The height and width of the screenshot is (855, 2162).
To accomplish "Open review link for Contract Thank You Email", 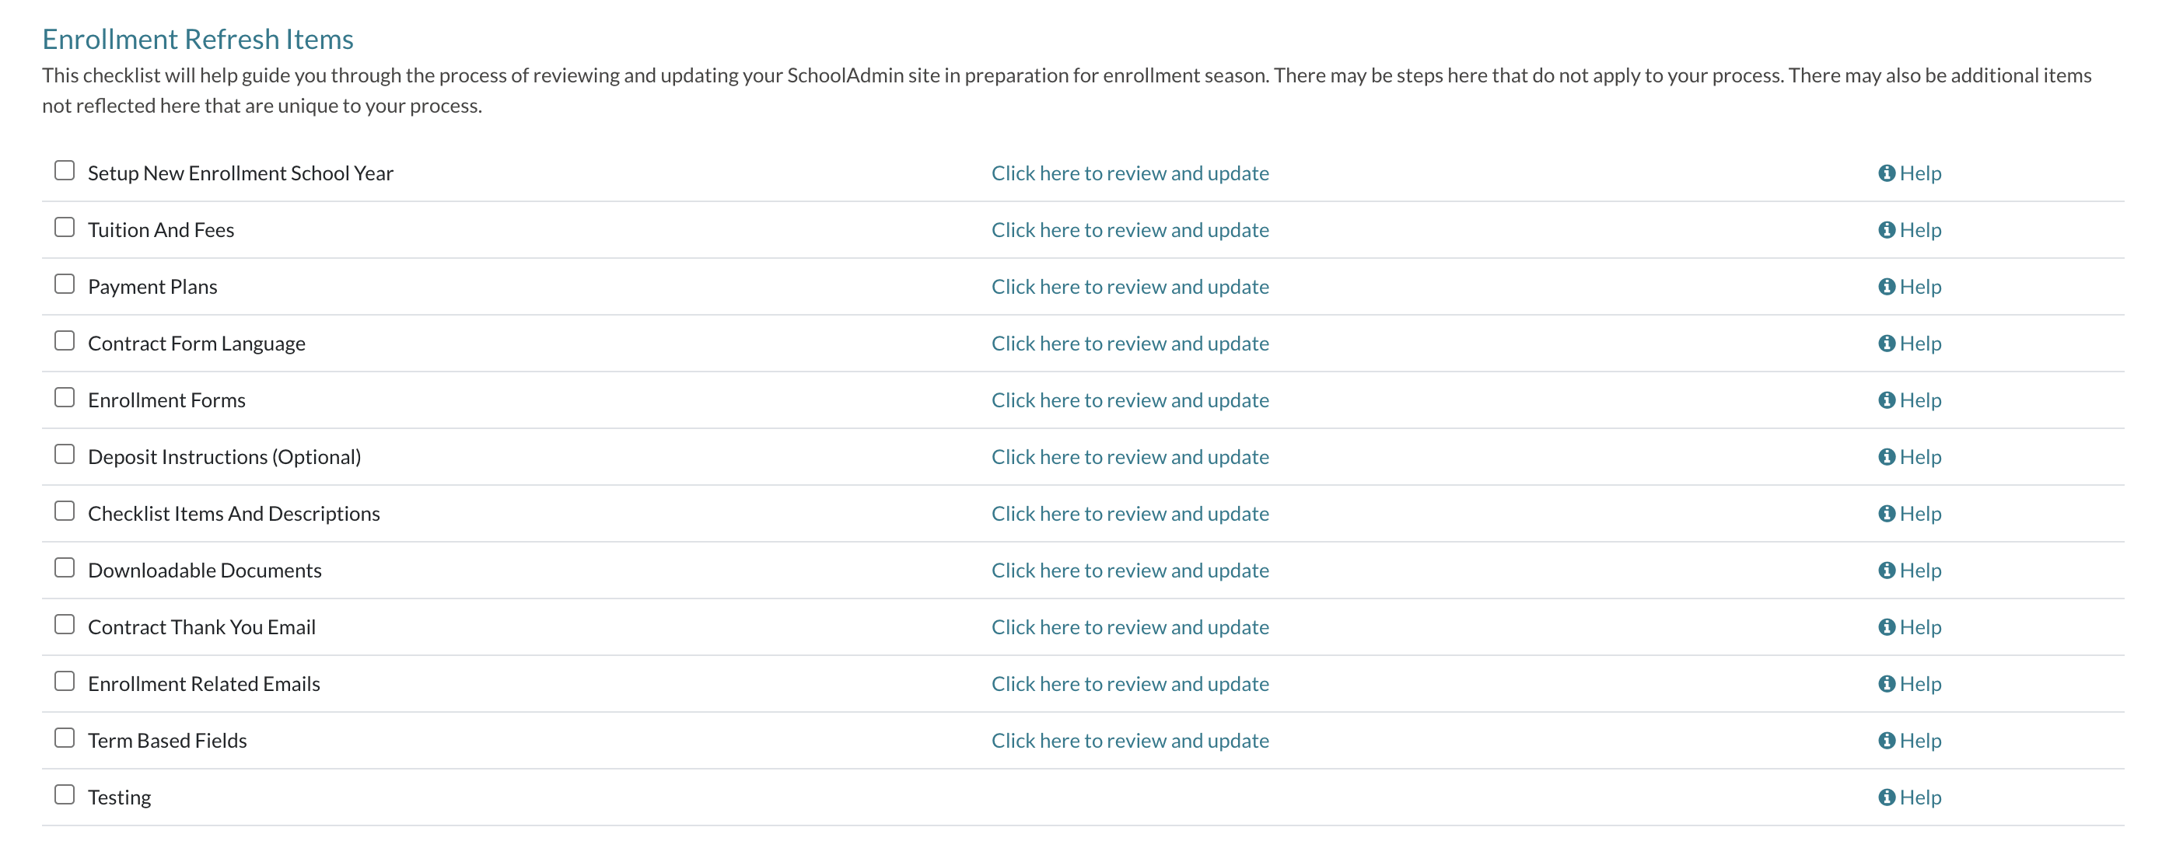I will tap(1130, 627).
